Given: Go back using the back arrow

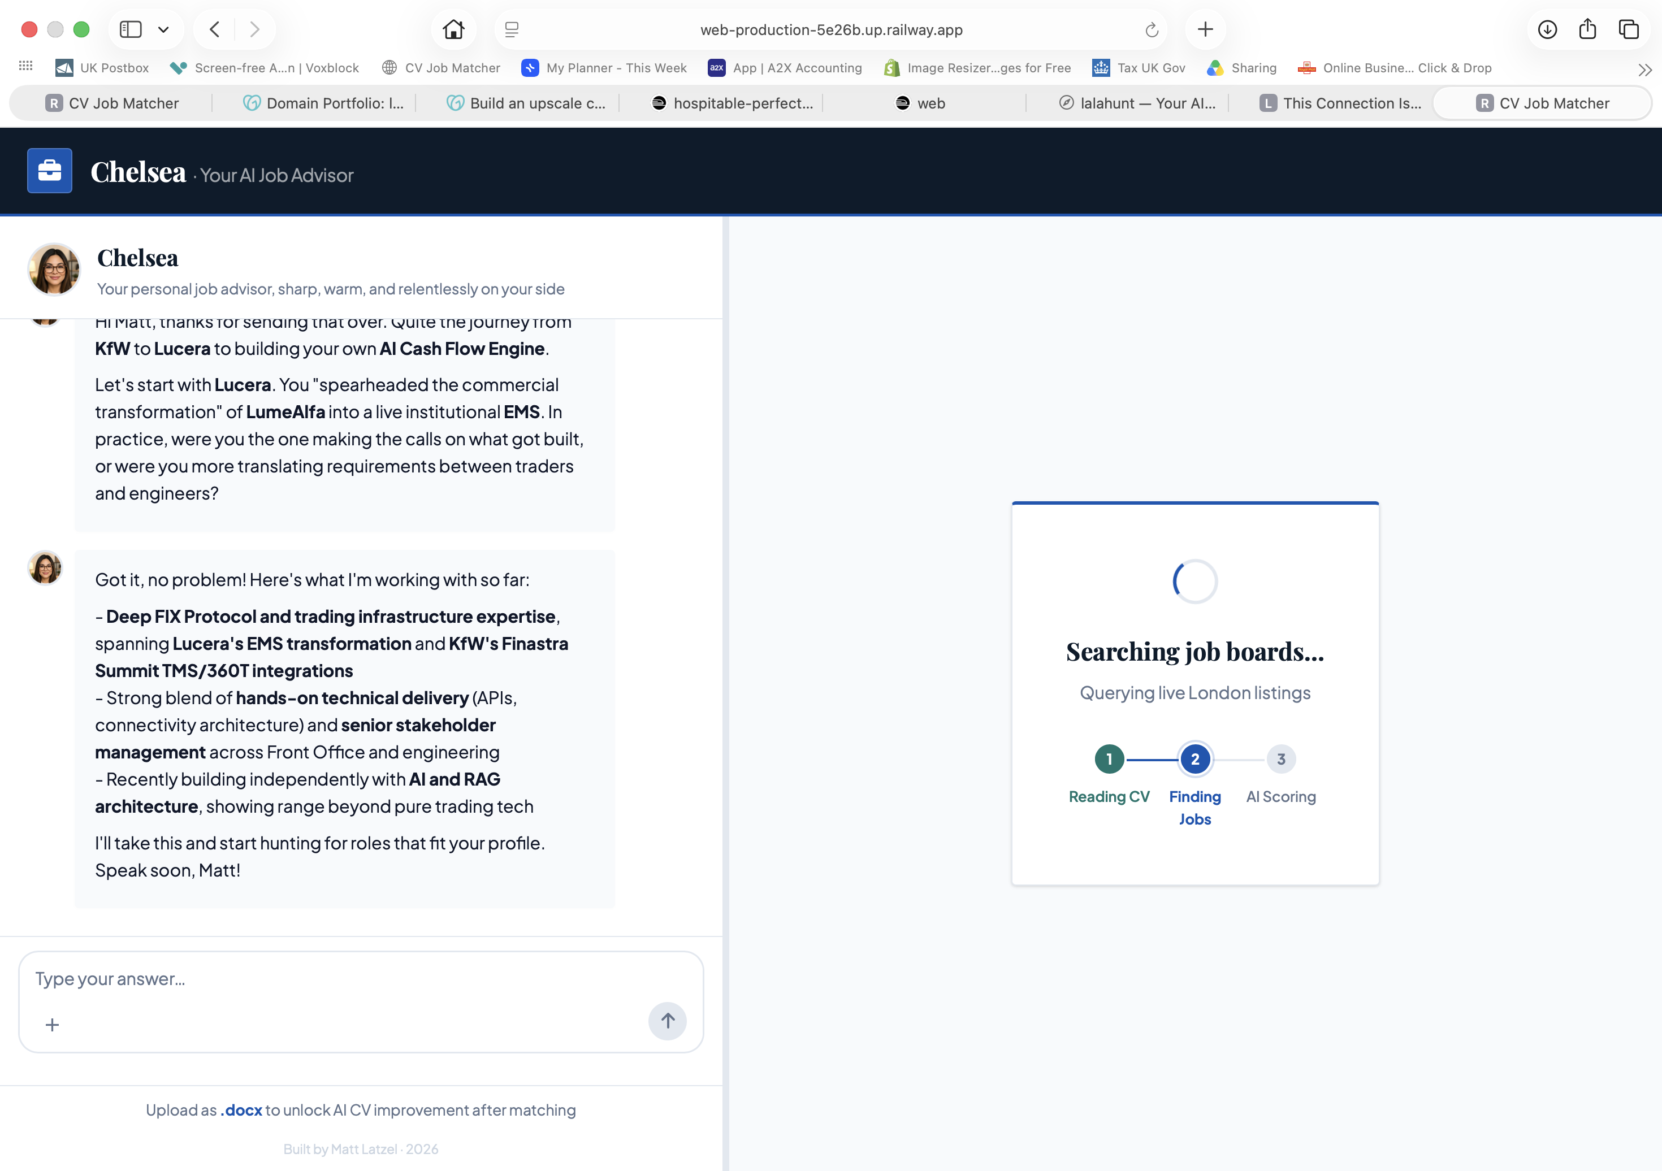Looking at the screenshot, I should click(x=214, y=30).
